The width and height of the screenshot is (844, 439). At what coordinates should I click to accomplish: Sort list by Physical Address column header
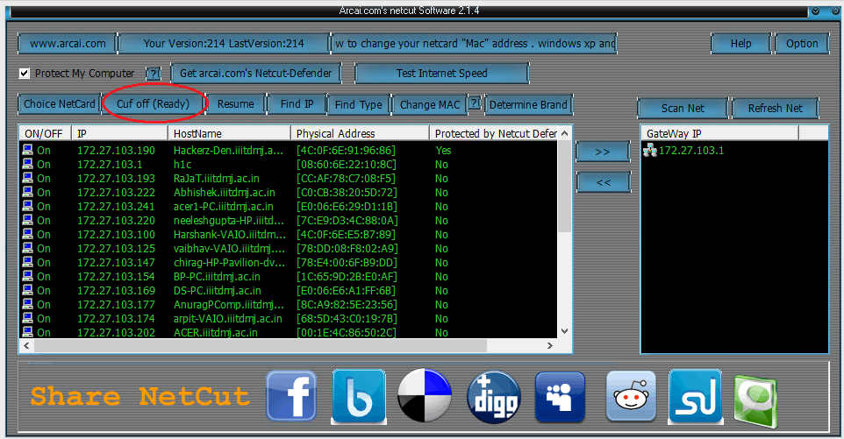(x=360, y=133)
